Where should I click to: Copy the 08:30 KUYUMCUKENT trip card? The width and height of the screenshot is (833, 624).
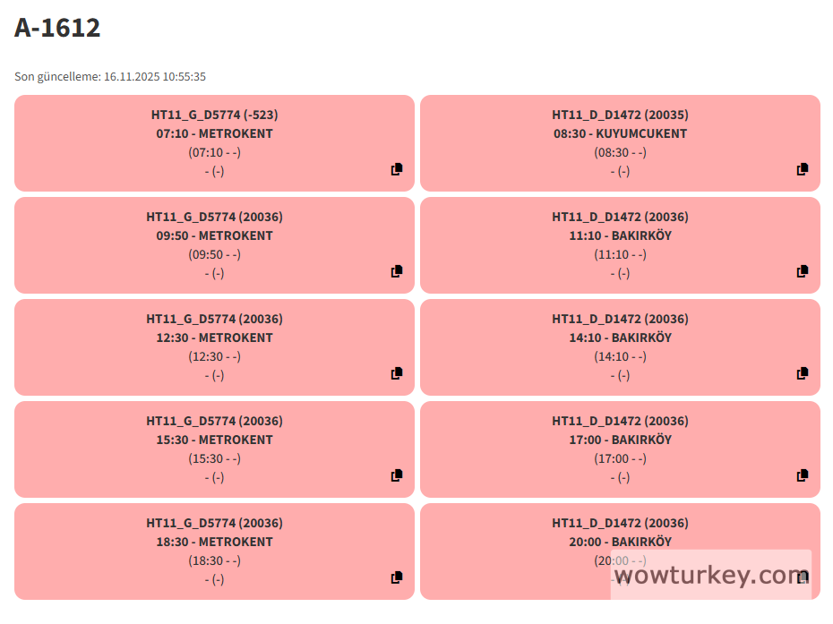803,169
